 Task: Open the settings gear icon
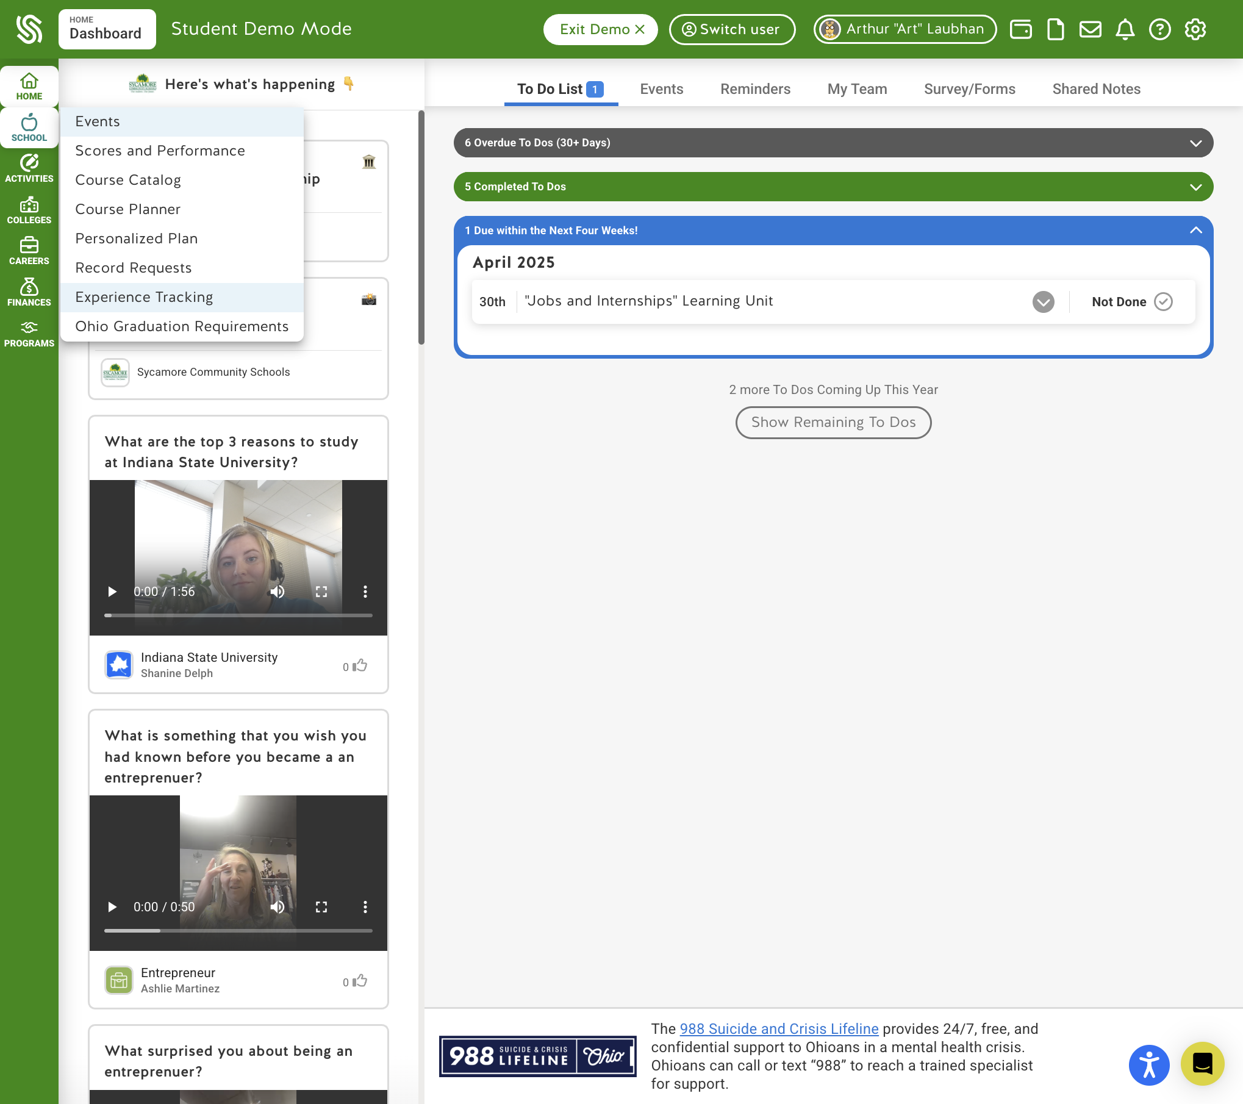tap(1195, 29)
